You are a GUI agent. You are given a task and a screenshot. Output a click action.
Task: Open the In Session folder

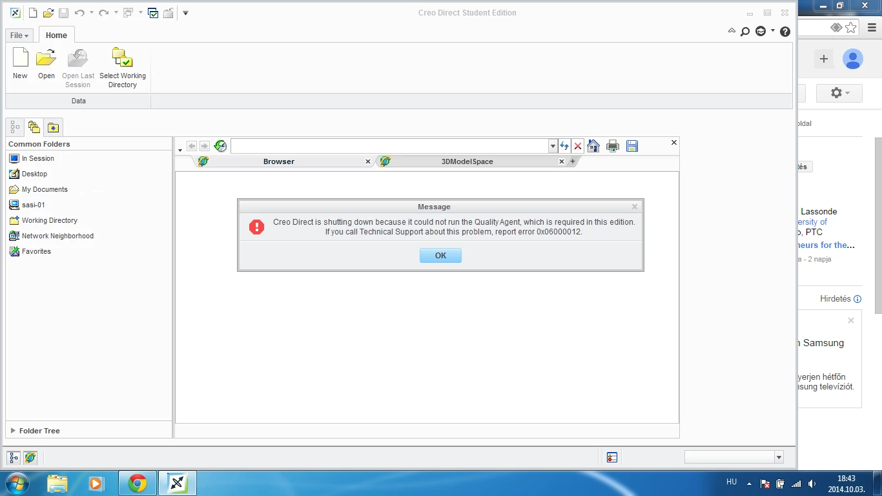pyautogui.click(x=37, y=158)
